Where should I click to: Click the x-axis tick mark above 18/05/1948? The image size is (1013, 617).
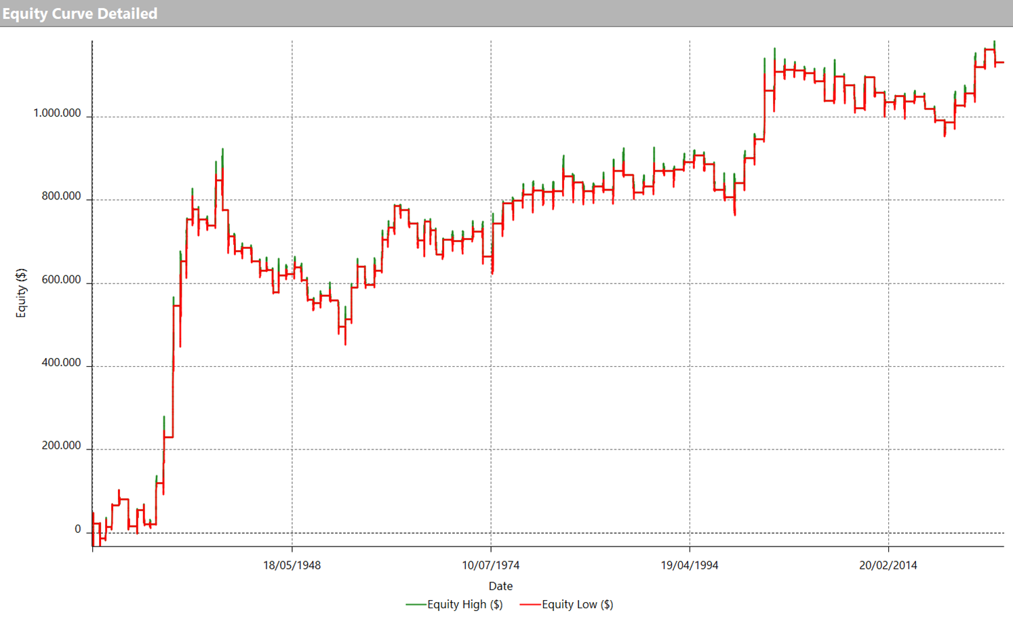coord(292,549)
